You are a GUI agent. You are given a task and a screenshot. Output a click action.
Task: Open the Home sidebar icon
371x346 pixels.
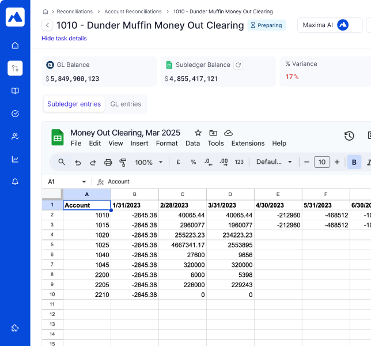coord(15,45)
